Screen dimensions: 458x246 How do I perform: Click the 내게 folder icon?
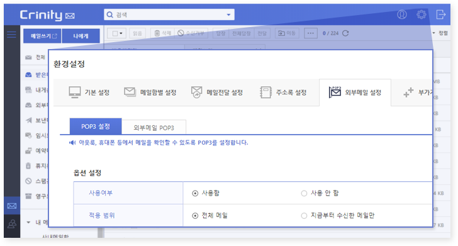tap(28, 90)
